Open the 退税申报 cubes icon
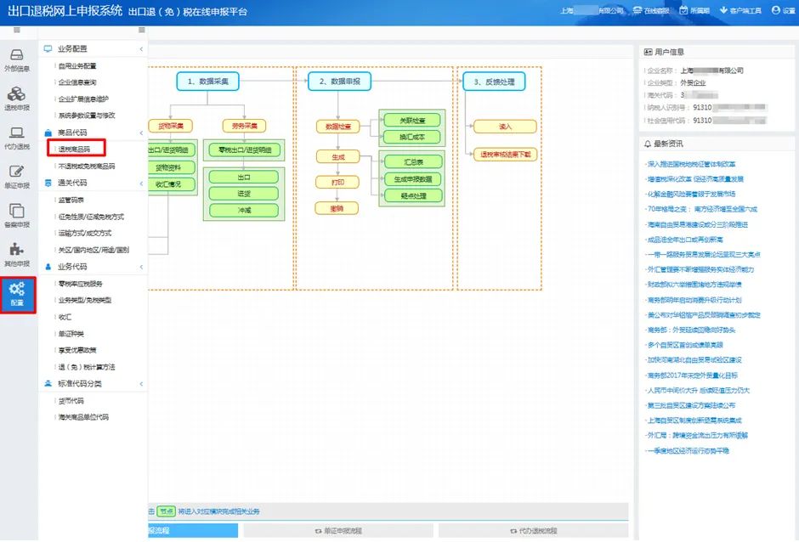 pos(17,93)
